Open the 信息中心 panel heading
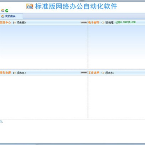The image size is (145, 145). point(5,23)
